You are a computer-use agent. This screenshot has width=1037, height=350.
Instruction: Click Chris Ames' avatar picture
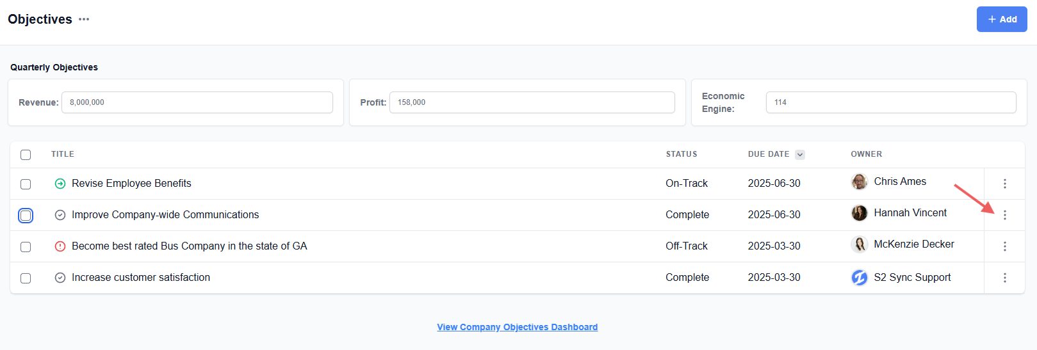859,182
